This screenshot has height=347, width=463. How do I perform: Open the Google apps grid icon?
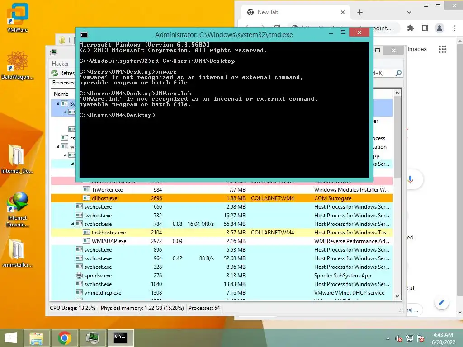(442, 49)
